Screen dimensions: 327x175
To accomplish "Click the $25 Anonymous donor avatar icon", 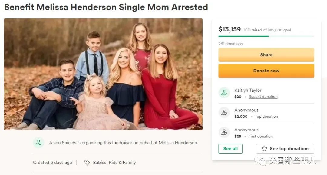I will [x=224, y=132].
